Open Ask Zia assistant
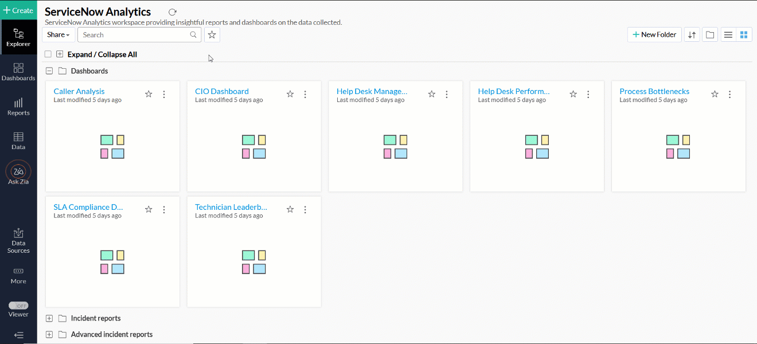 [x=18, y=174]
